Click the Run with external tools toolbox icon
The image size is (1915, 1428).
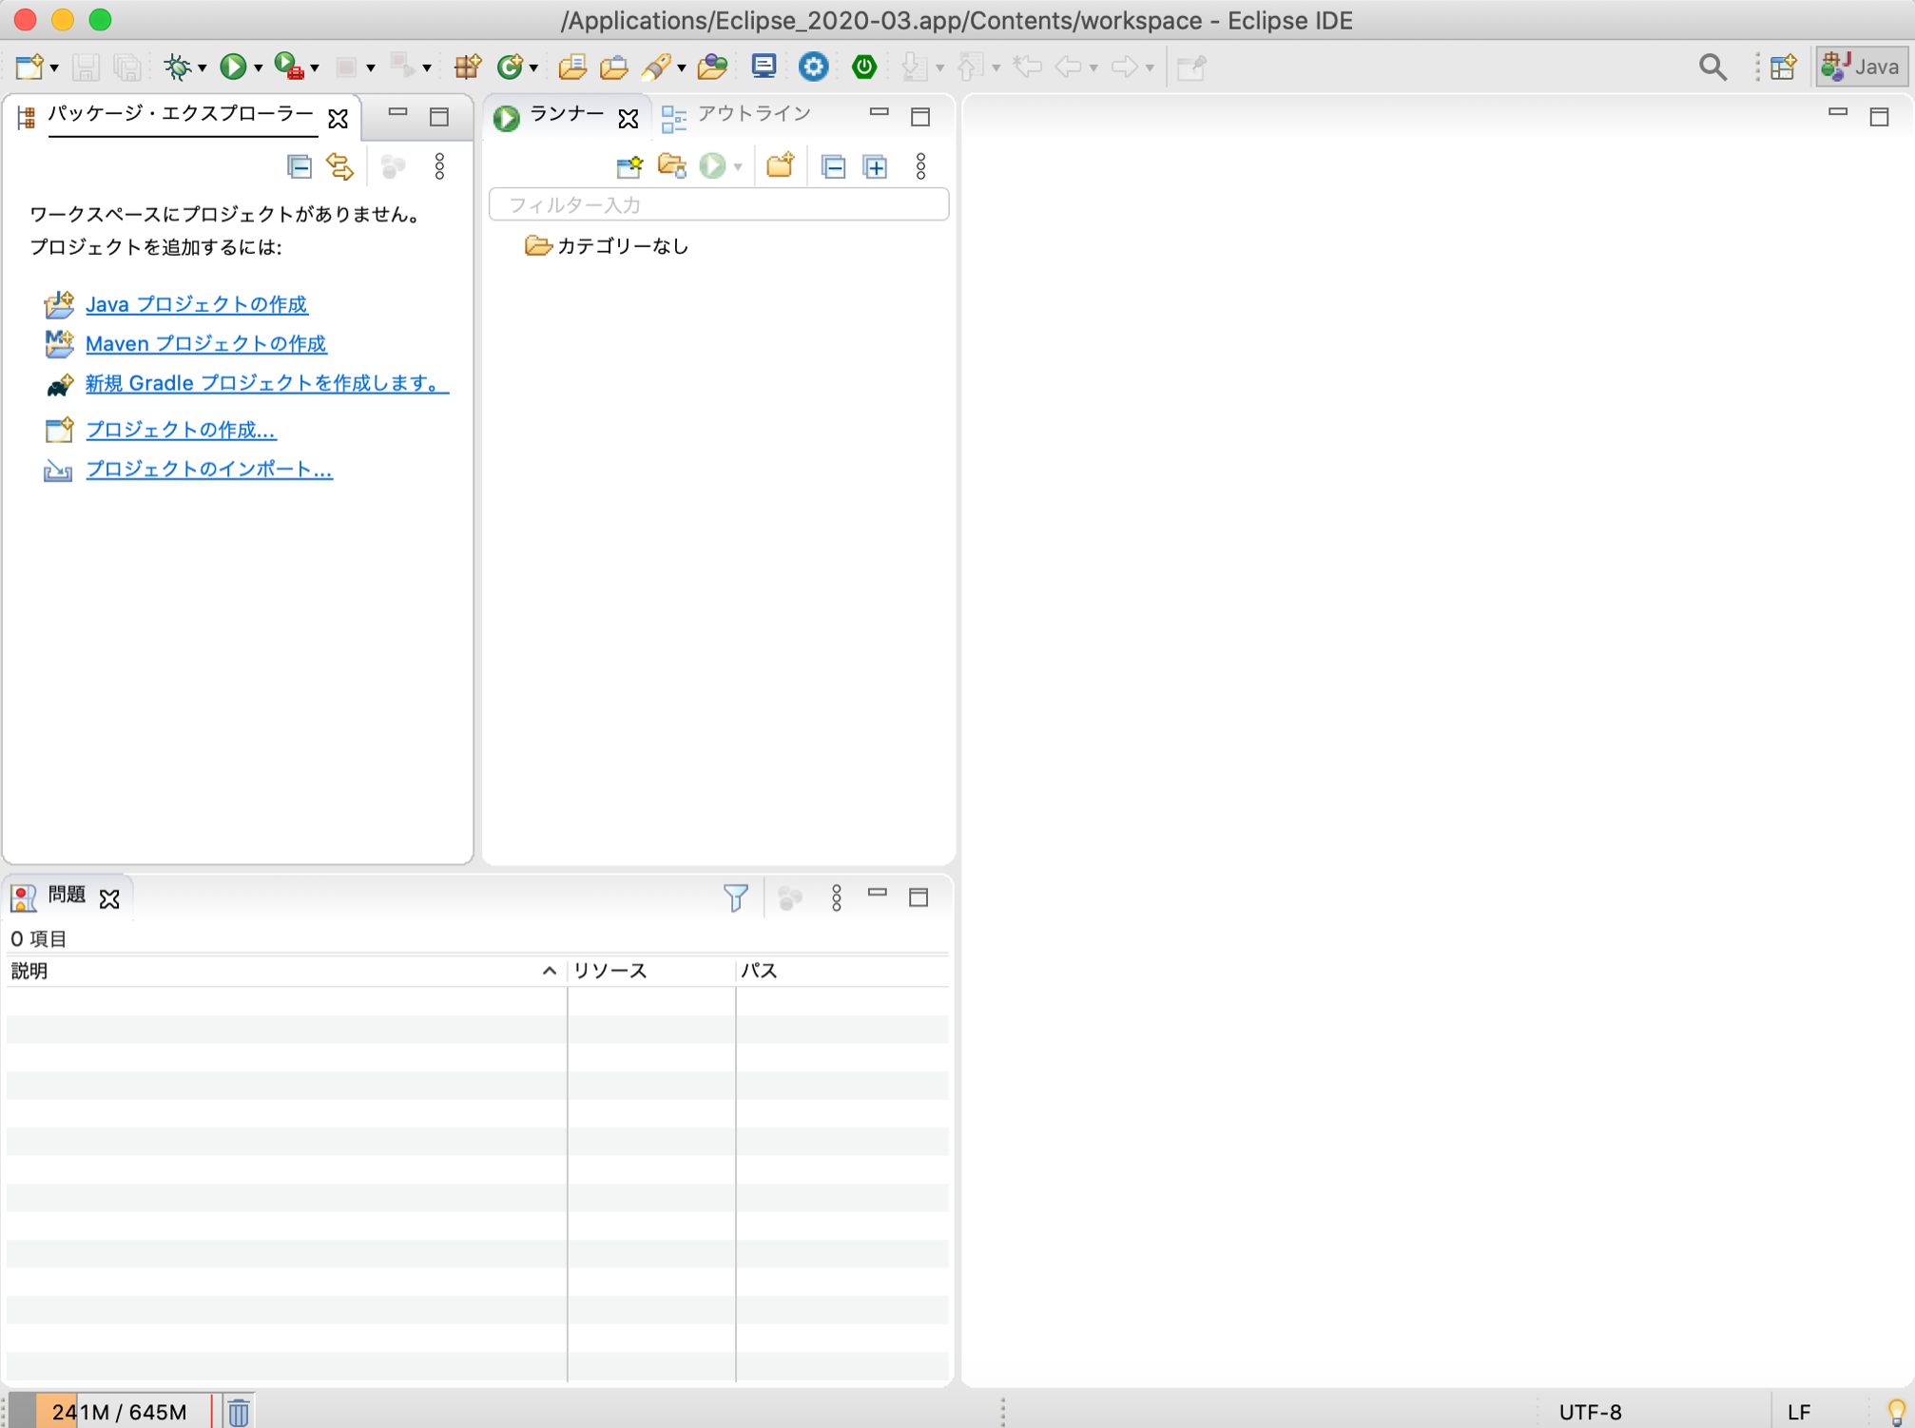[x=289, y=67]
